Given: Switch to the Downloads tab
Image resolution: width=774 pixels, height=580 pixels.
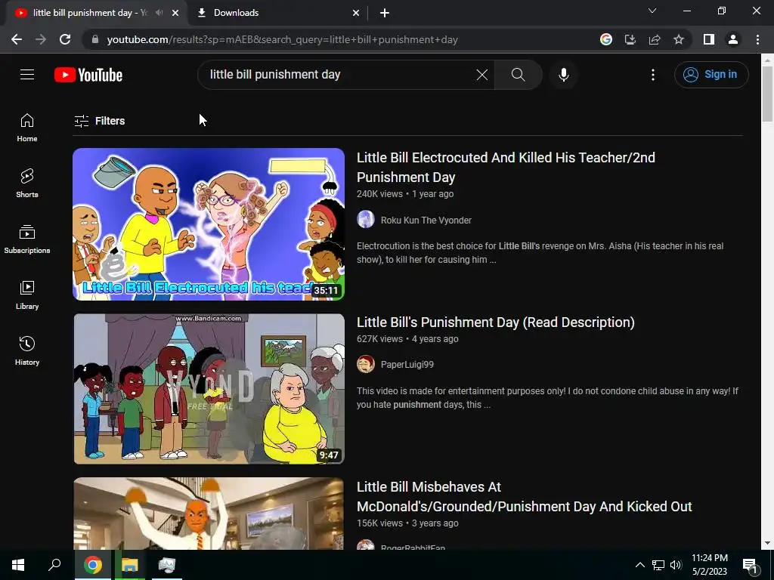Looking at the screenshot, I should [279, 13].
